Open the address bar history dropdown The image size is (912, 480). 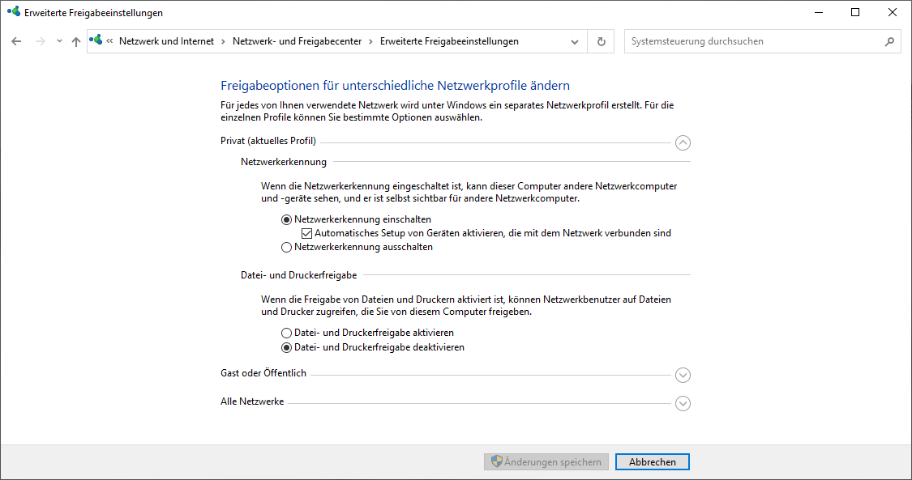pos(575,42)
